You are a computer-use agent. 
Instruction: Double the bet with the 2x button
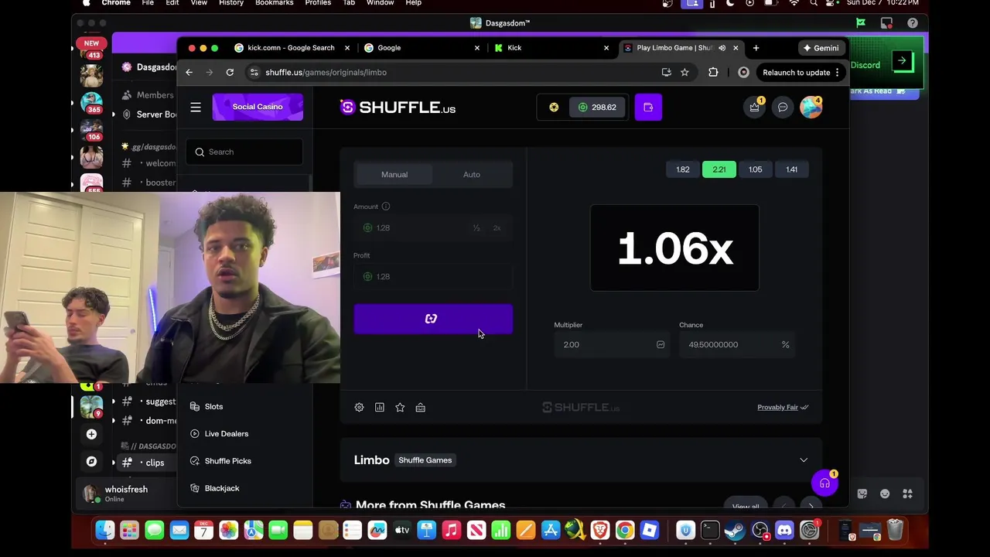[x=497, y=227]
